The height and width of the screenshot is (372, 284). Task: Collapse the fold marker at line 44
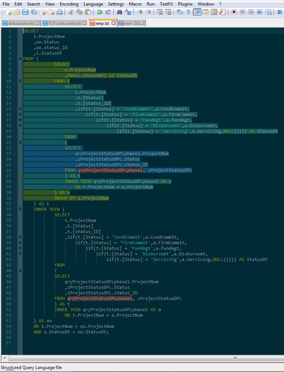tap(20, 271)
